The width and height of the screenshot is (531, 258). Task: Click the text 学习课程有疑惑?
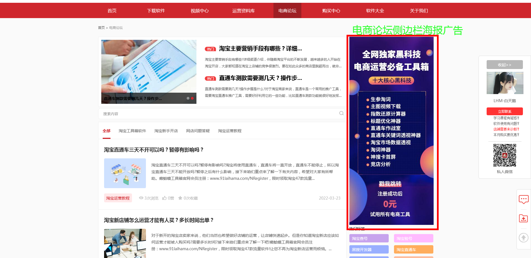[x=506, y=118]
